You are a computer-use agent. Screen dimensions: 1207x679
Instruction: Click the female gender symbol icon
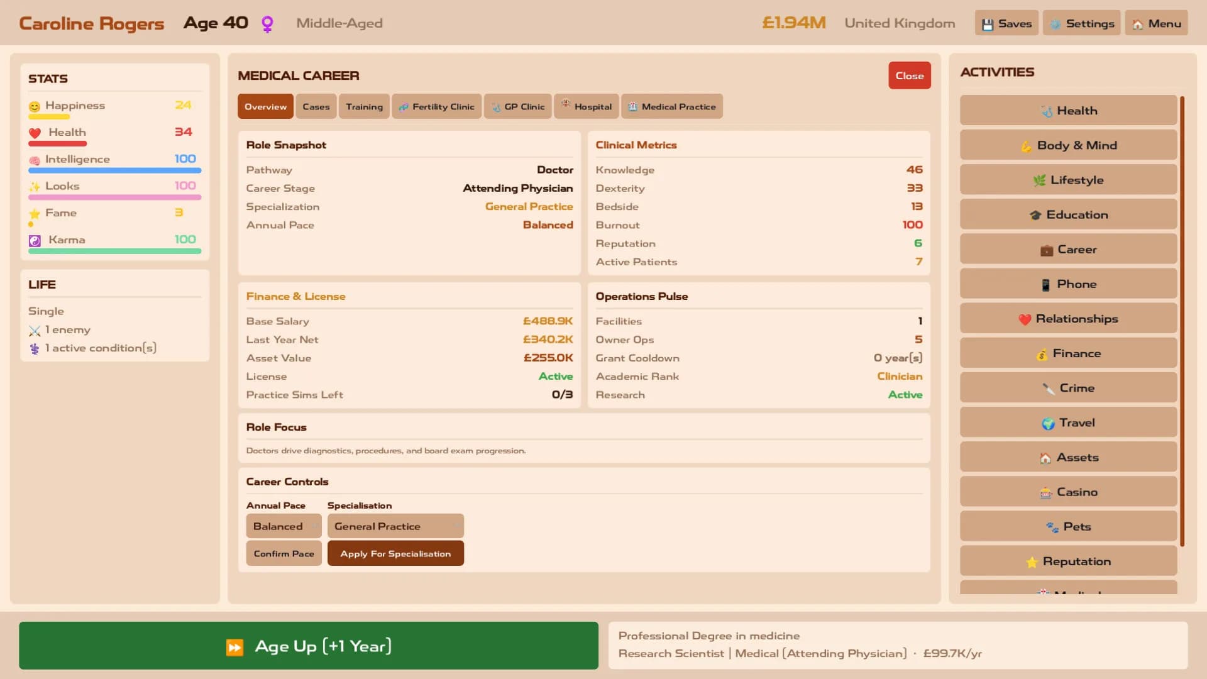[x=267, y=24]
